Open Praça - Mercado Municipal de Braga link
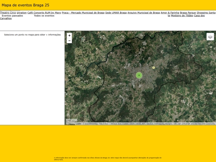 click(83, 13)
